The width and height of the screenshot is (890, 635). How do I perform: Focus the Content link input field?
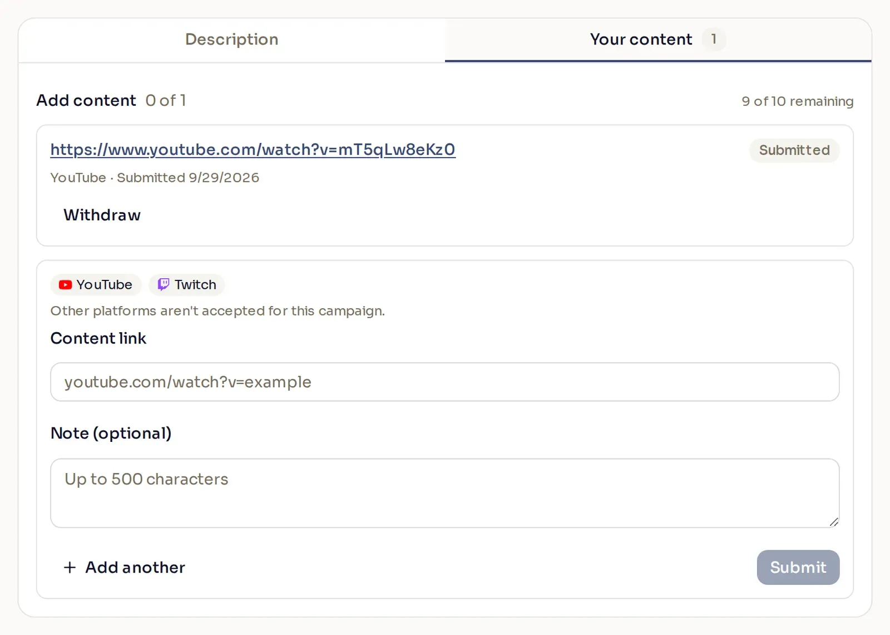[444, 382]
